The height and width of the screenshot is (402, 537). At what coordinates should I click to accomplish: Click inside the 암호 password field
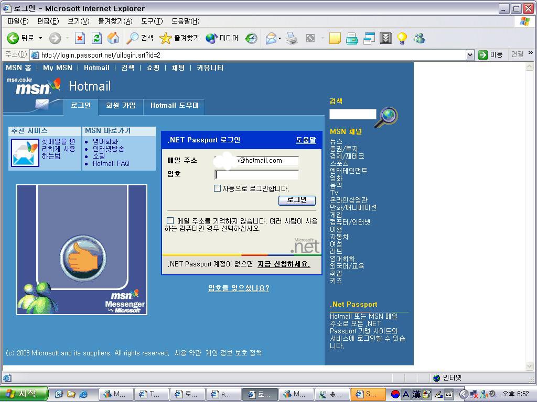(x=256, y=175)
